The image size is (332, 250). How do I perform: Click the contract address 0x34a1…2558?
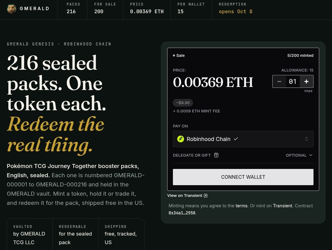click(182, 213)
